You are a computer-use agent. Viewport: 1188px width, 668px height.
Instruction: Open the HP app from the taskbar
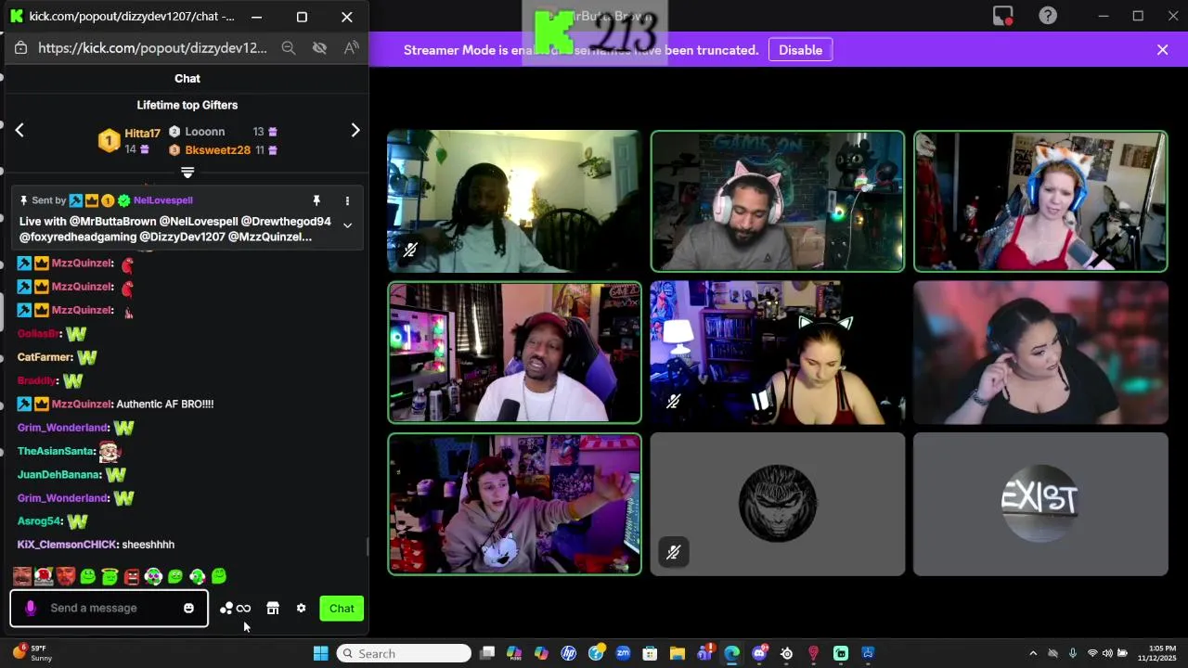(568, 653)
